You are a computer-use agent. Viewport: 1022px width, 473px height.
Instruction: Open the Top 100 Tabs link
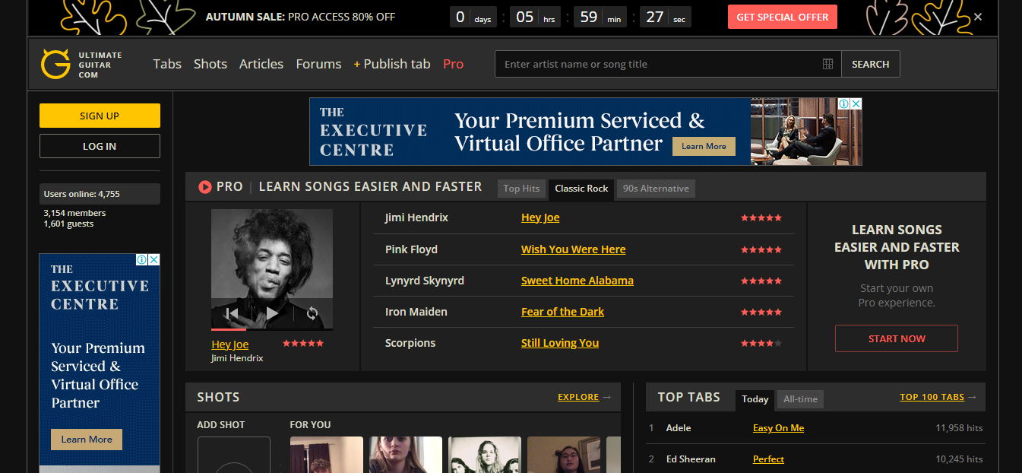(x=932, y=397)
